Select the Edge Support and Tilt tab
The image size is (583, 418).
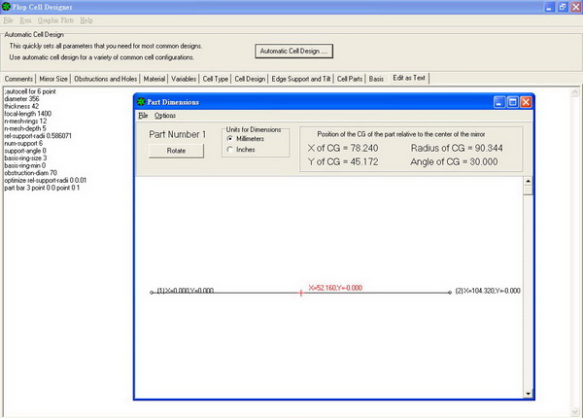click(x=301, y=79)
